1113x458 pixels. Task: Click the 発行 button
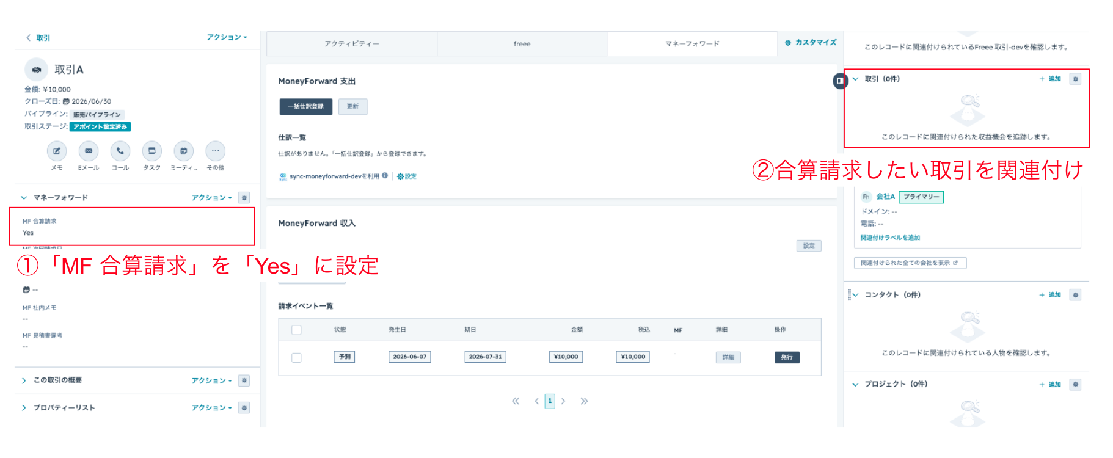point(787,358)
